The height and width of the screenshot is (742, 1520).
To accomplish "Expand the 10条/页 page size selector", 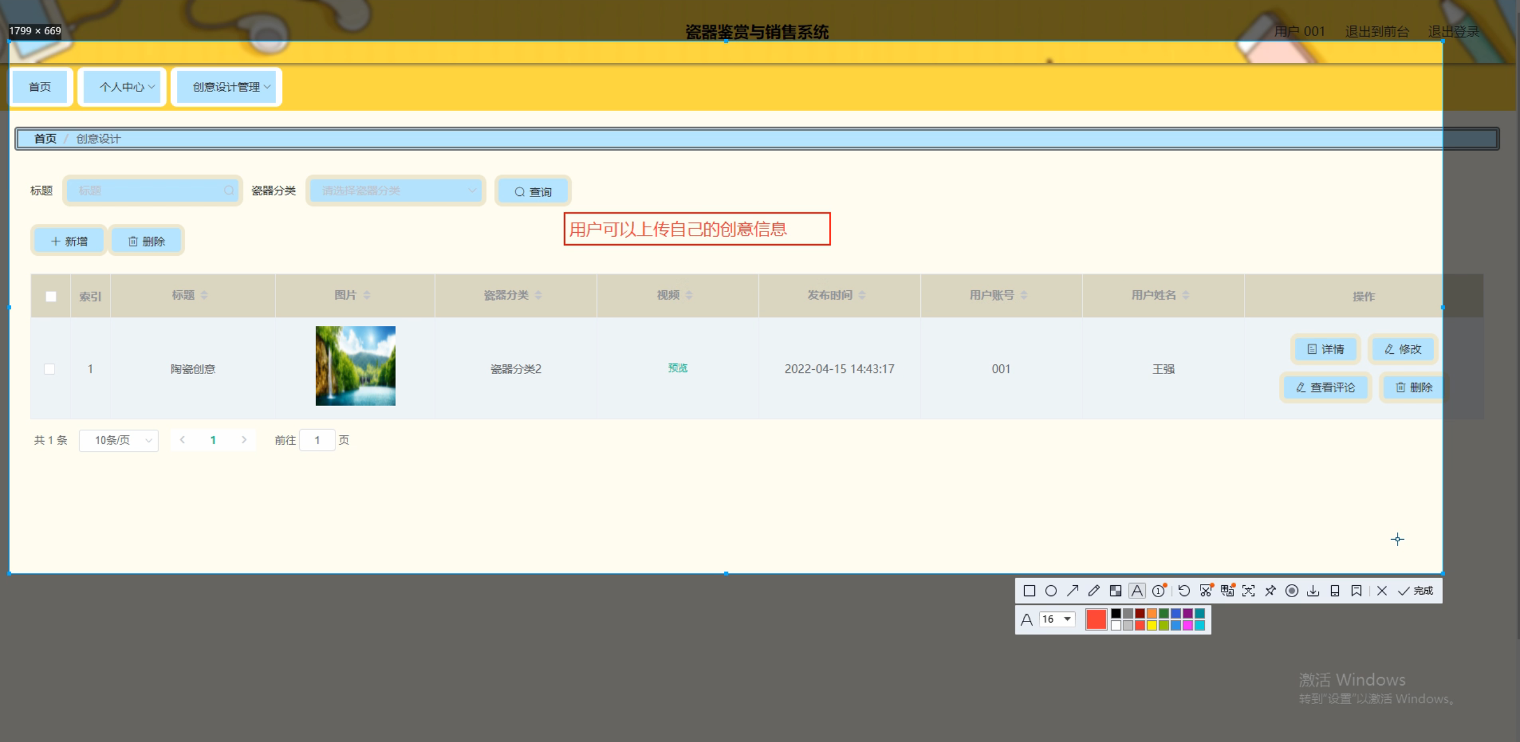I will [119, 440].
